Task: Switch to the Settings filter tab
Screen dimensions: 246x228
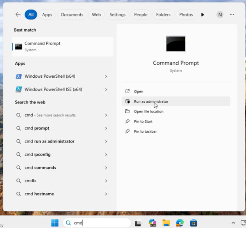Action: 117,14
